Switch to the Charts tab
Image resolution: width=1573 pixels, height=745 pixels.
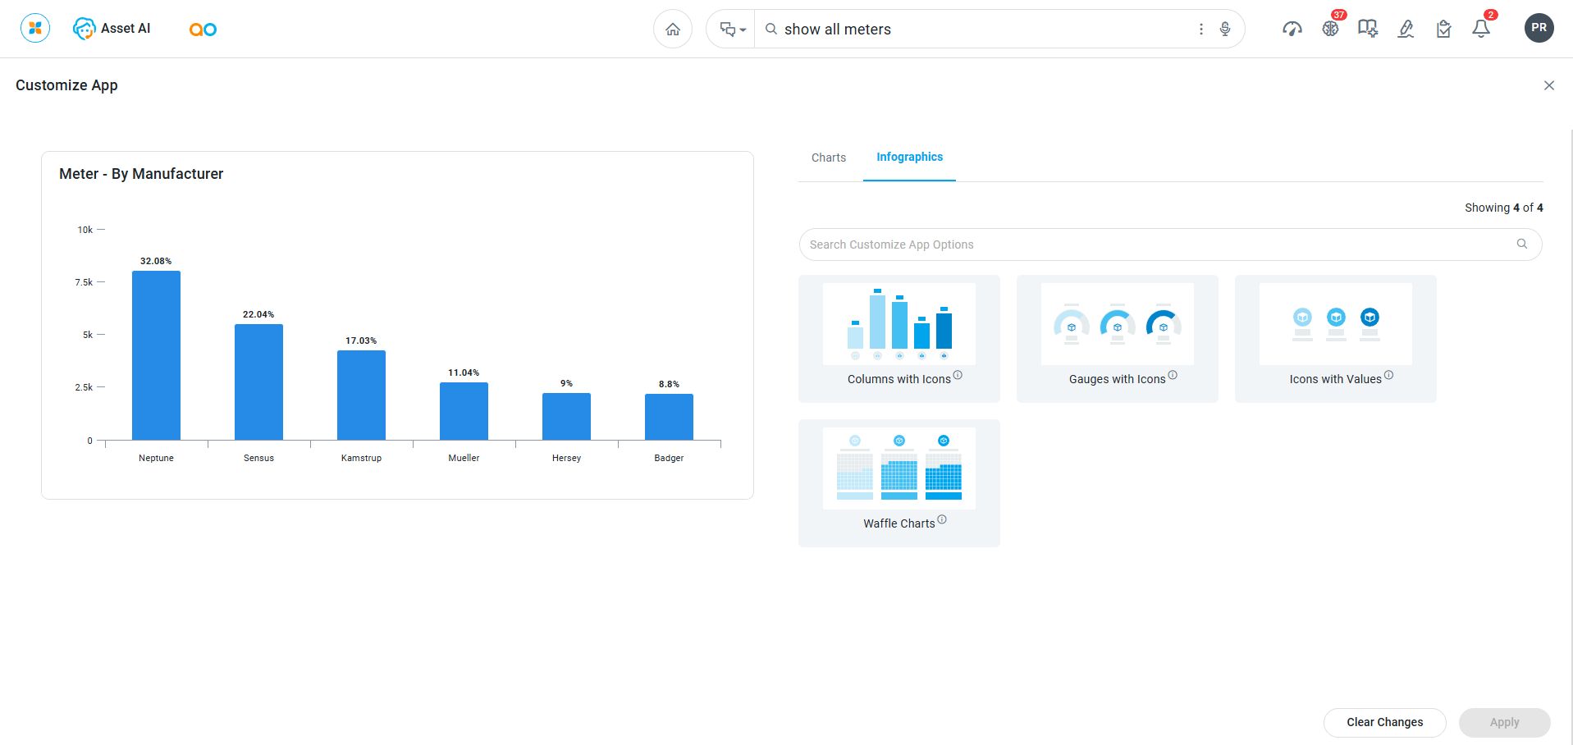pos(829,158)
